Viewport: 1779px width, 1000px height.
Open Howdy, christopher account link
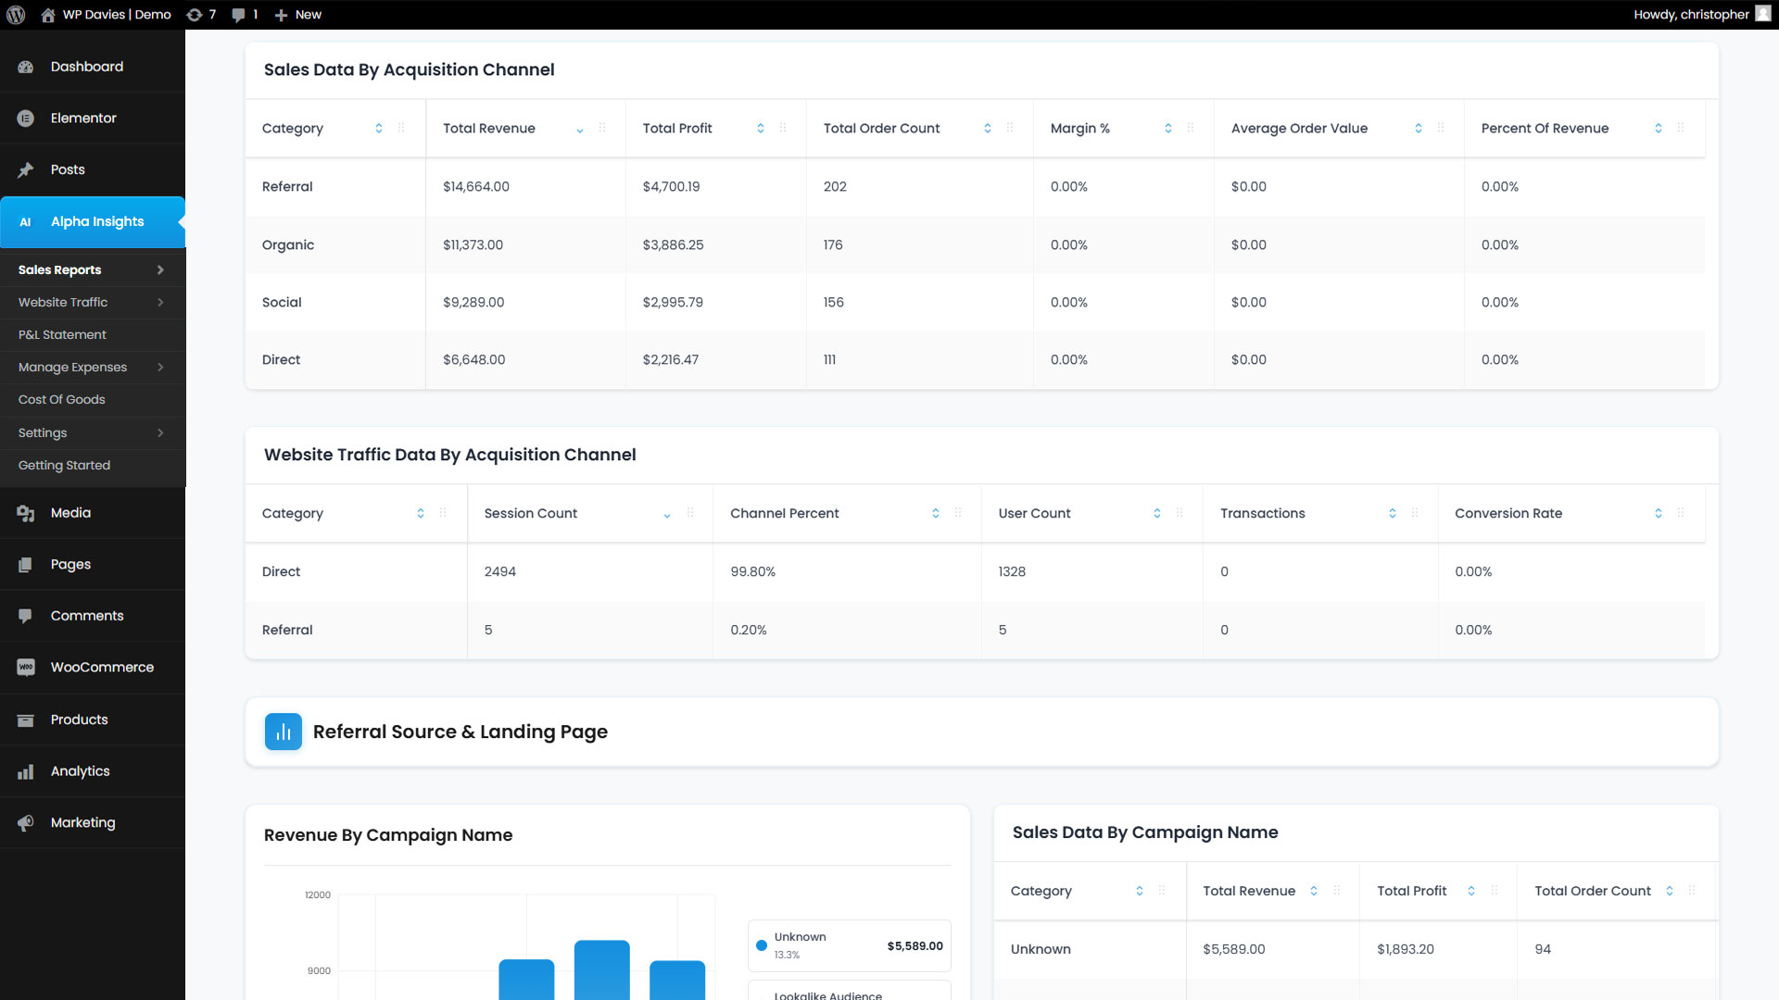pyautogui.click(x=1691, y=15)
